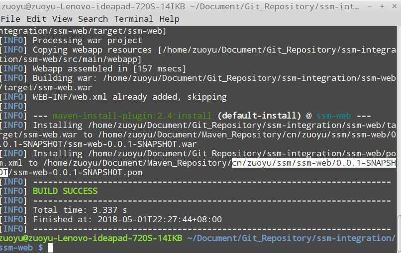Viewport: 401px width, 253px height.
Task: Click the window title bar text
Action: tap(180, 6)
